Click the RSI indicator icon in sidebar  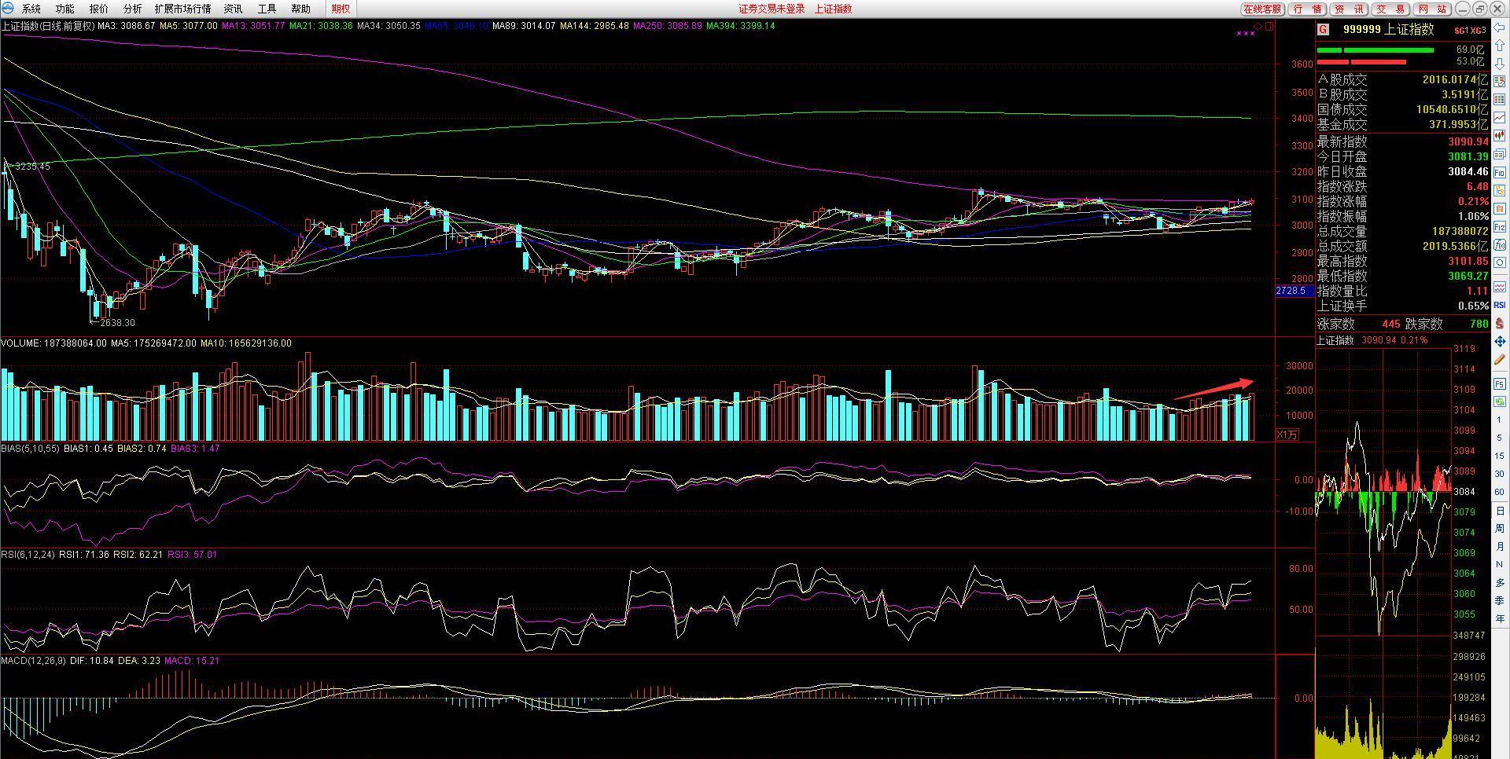(1500, 305)
